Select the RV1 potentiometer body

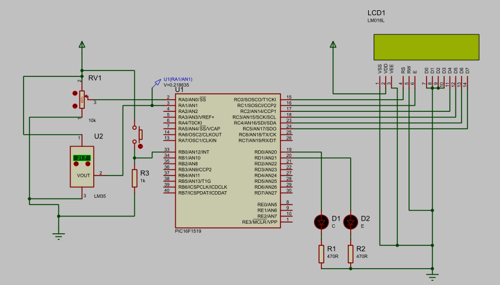(82, 99)
